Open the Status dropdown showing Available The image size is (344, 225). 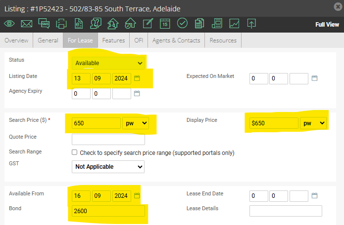108,63
